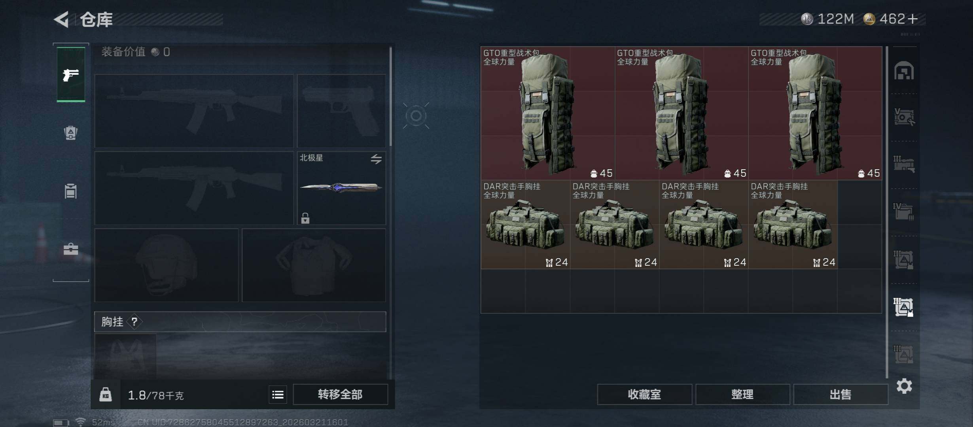Select the main stash arch icon
This screenshot has height=427, width=973.
click(x=904, y=71)
